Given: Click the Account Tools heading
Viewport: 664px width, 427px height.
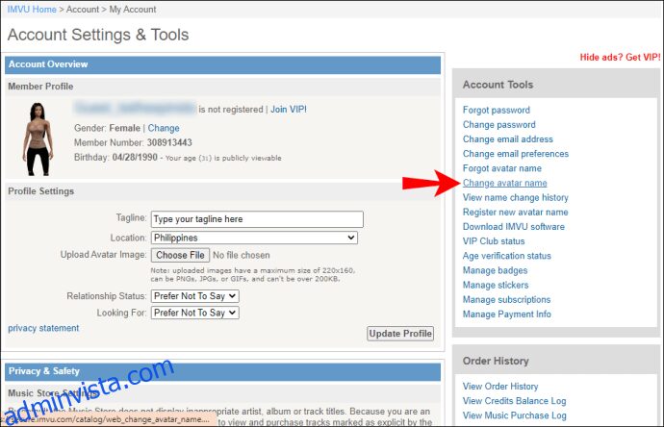Looking at the screenshot, I should [x=498, y=85].
